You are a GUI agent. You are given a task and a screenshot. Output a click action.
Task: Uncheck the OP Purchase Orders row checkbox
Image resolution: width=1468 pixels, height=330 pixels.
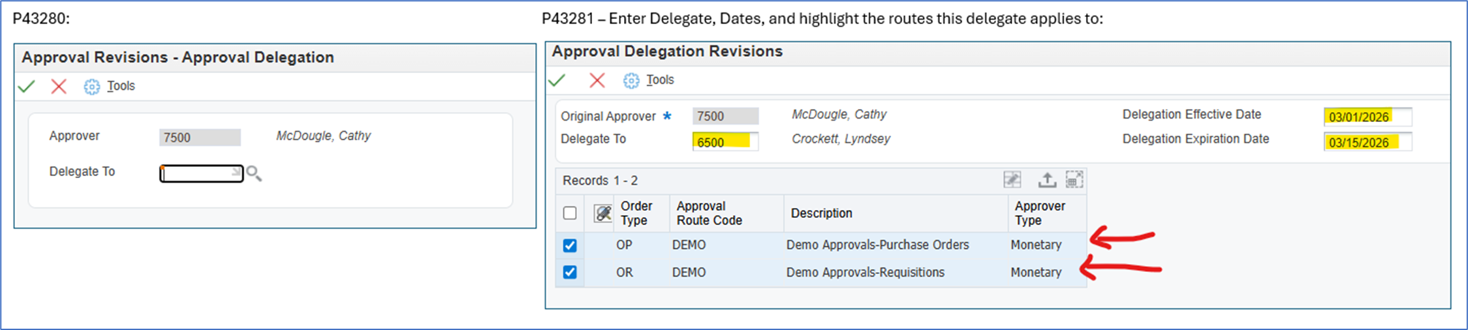click(x=570, y=245)
